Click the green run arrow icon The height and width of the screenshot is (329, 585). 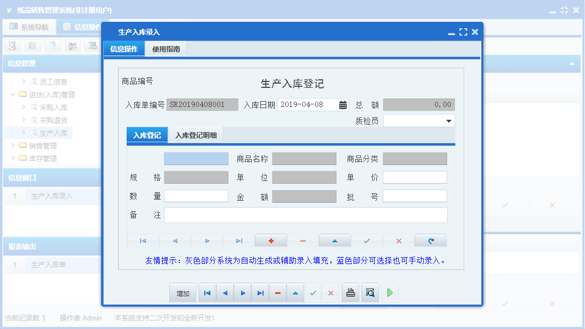tap(389, 292)
